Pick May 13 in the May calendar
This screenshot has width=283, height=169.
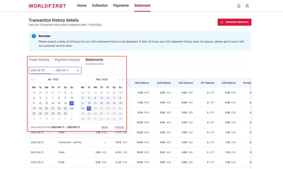[108, 103]
